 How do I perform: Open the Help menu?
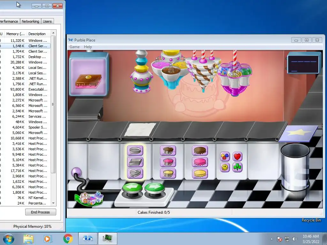pyautogui.click(x=88, y=47)
